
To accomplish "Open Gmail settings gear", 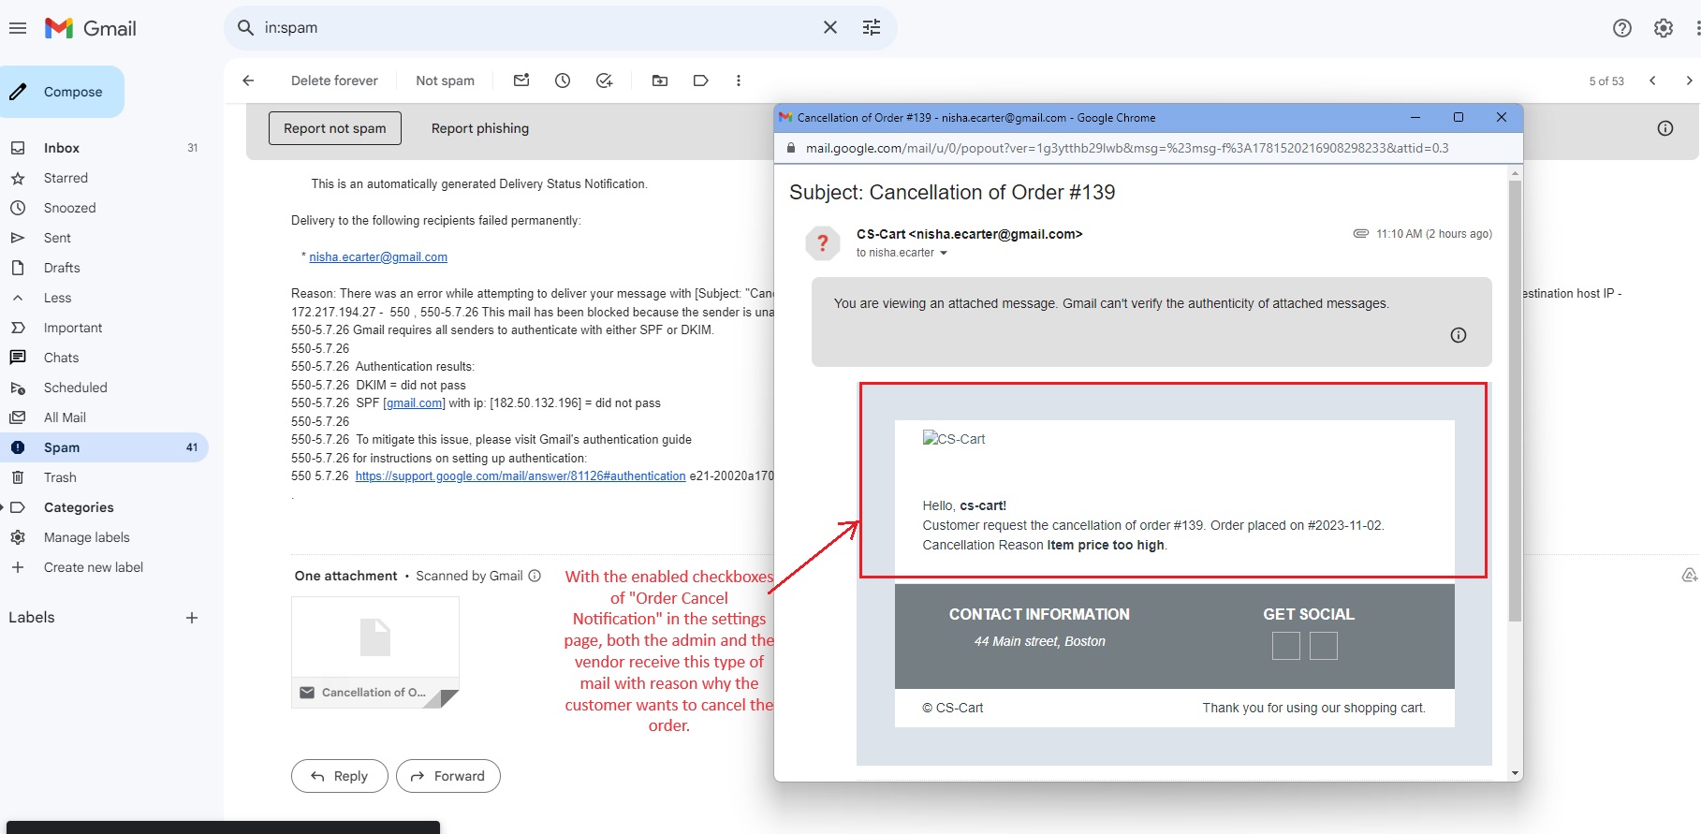I will pos(1664,28).
